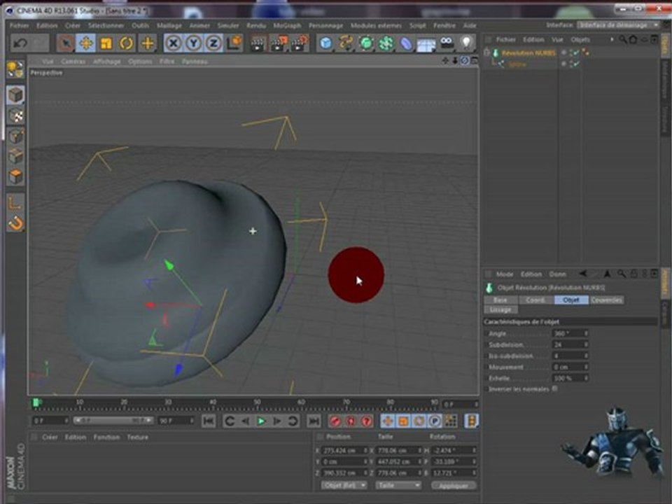Enable Inverser les normales checkbox
Screen dimensions: 672x504
[x=555, y=388]
